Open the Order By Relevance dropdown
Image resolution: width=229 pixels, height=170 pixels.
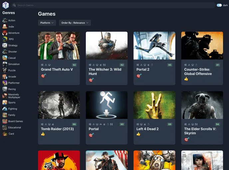coord(75,23)
